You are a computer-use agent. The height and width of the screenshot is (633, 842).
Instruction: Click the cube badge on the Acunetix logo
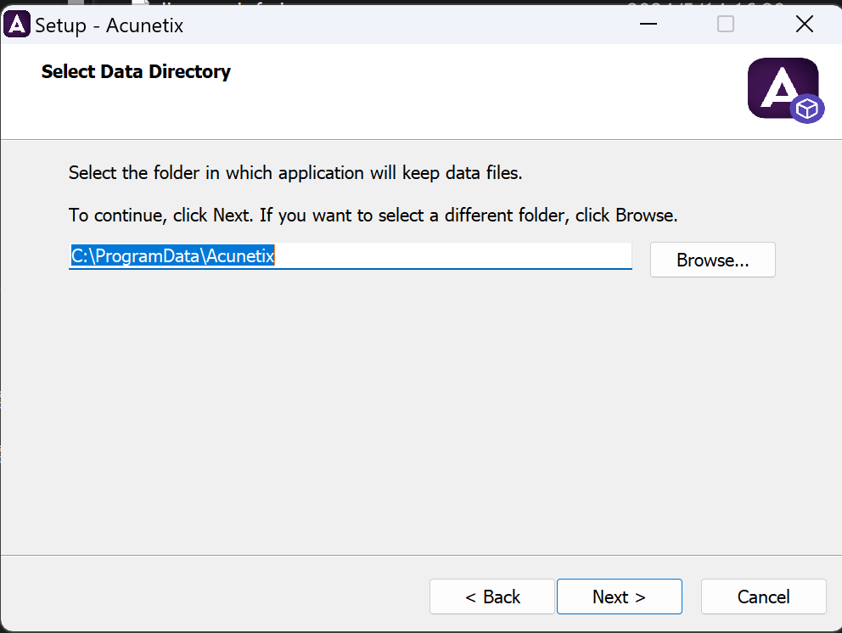(807, 109)
